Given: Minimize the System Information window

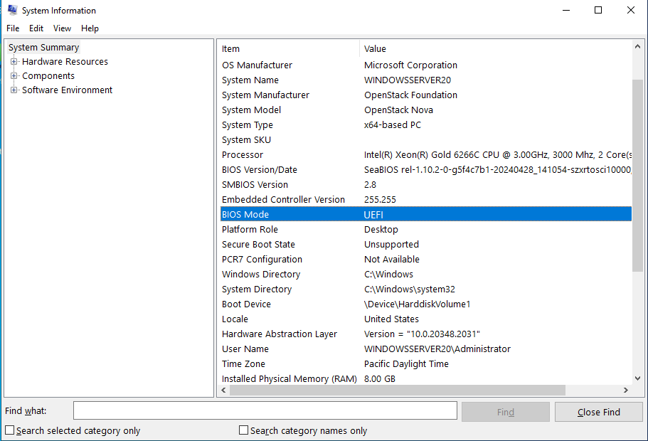Looking at the screenshot, I should [566, 10].
